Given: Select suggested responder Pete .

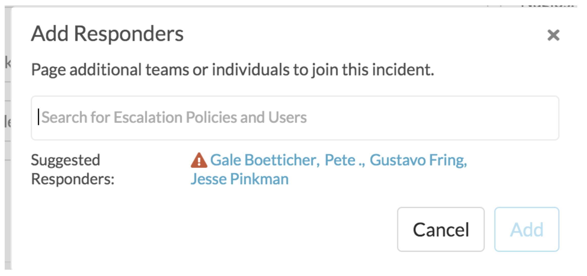Looking at the screenshot, I should click(x=344, y=160).
